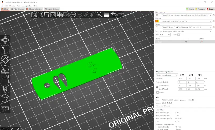Screen dimensions: 215x130
Task: Select the Scale gizmo tool
Action: point(5,50)
